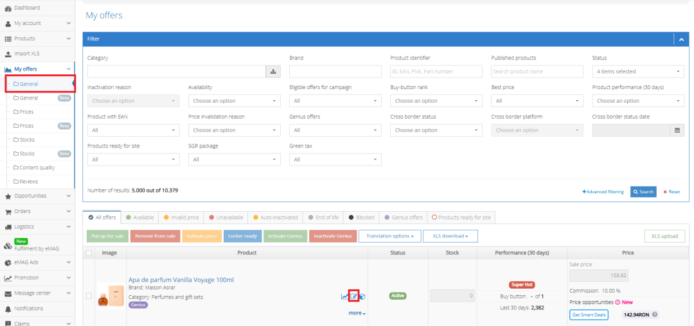The width and height of the screenshot is (694, 326).
Task: Switch to the Blocked tab
Action: (361, 218)
